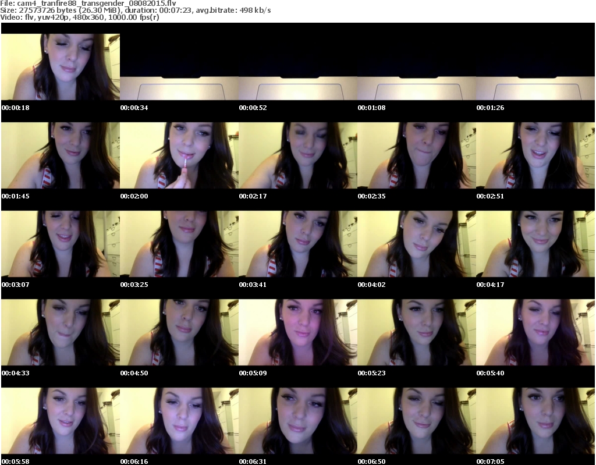Choose the frame timestamped 00:04:33
This screenshot has height=465, width=596.
[61, 332]
